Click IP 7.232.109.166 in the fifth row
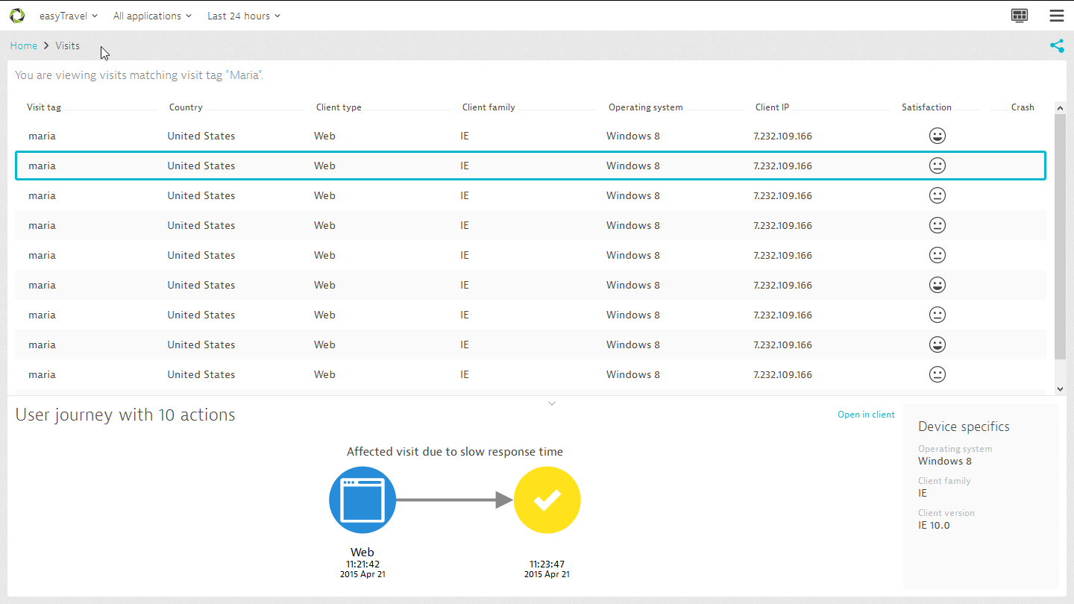This screenshot has height=604, width=1074. pyautogui.click(x=782, y=255)
